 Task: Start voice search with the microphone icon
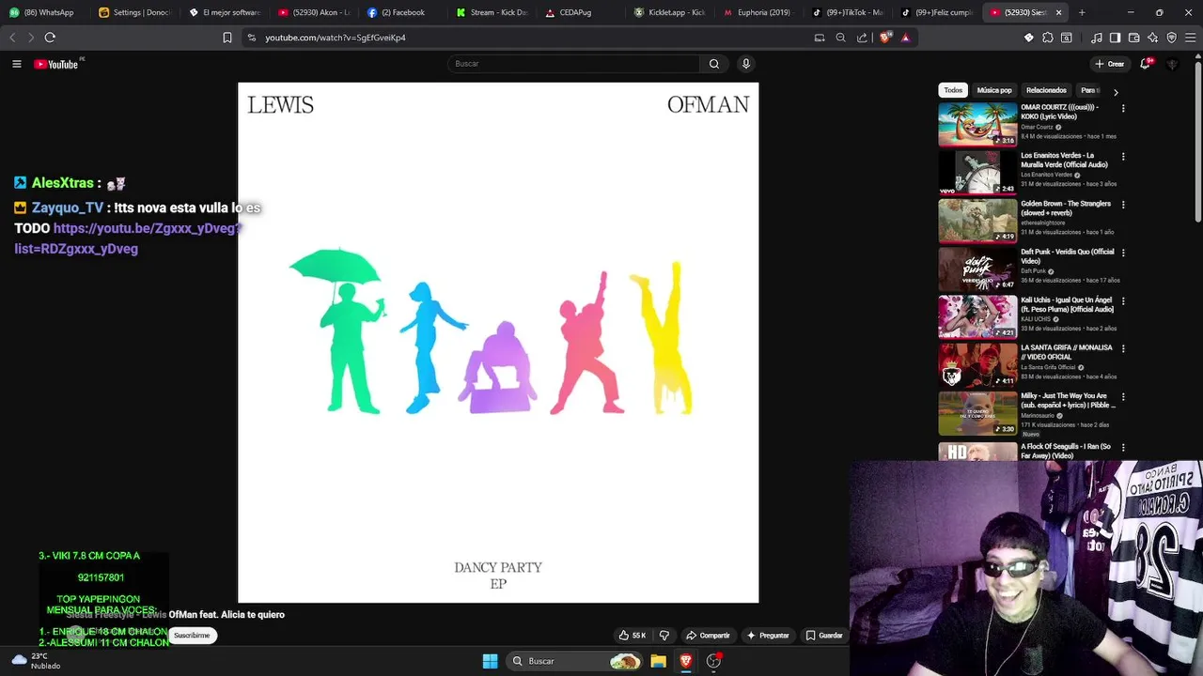pos(746,64)
